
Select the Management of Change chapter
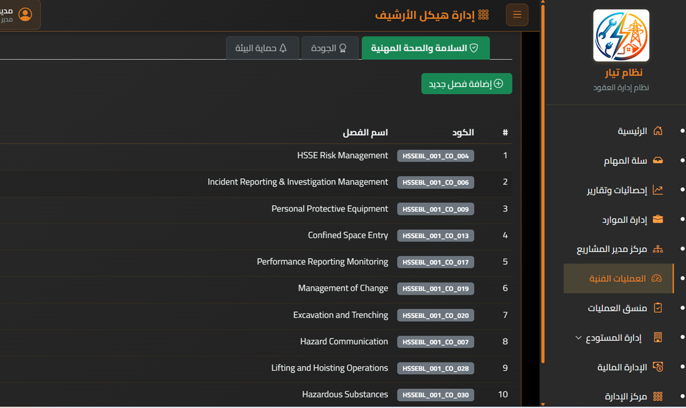click(343, 288)
